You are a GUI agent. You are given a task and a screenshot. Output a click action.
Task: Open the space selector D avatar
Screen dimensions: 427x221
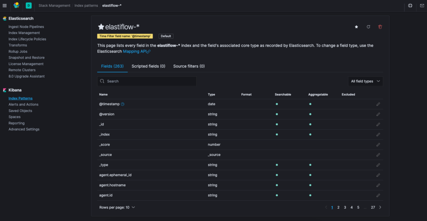pyautogui.click(x=29, y=5)
